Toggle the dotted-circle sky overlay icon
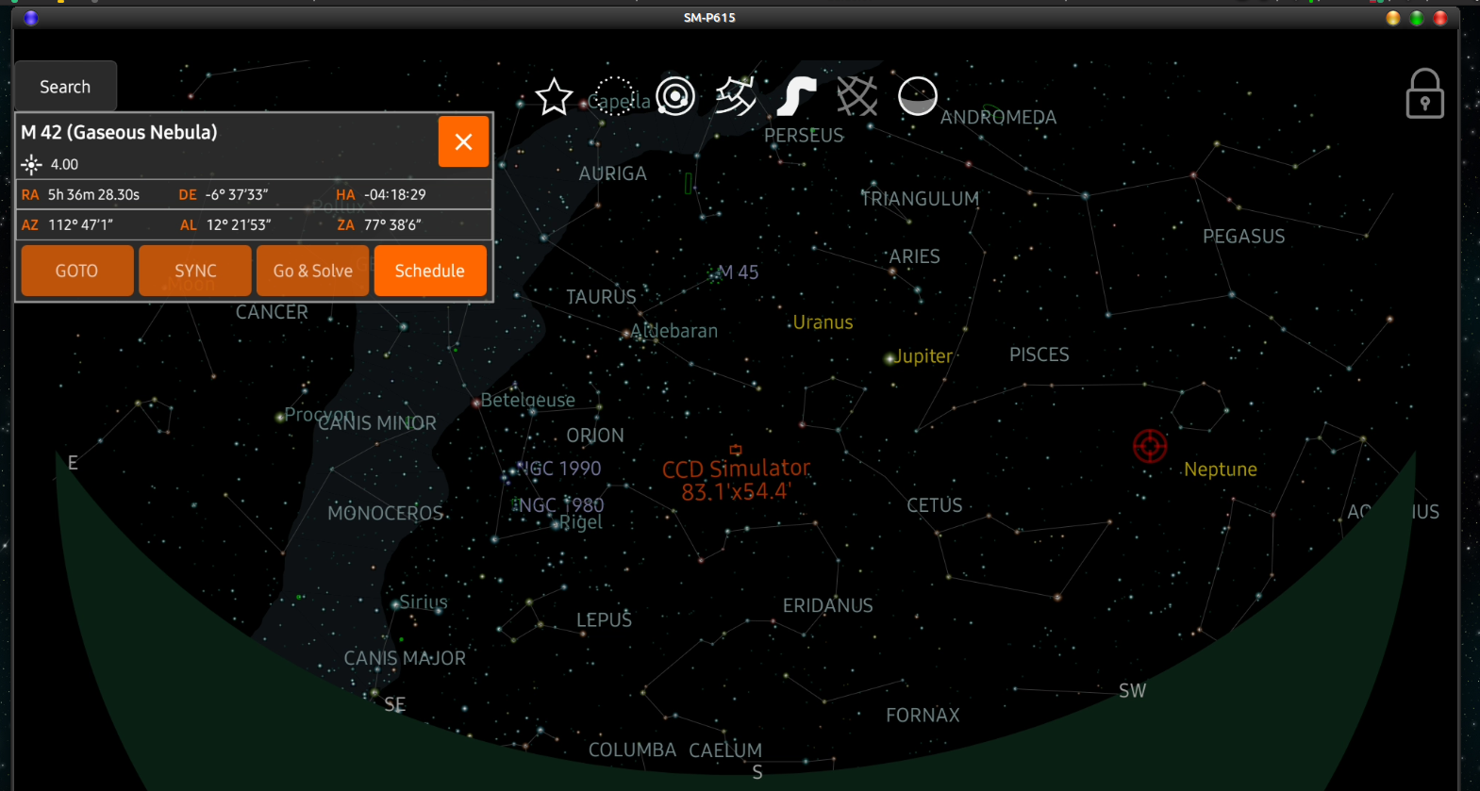 pyautogui.click(x=614, y=96)
